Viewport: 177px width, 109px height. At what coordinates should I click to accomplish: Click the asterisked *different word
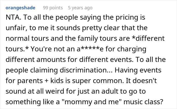(x=148, y=38)
